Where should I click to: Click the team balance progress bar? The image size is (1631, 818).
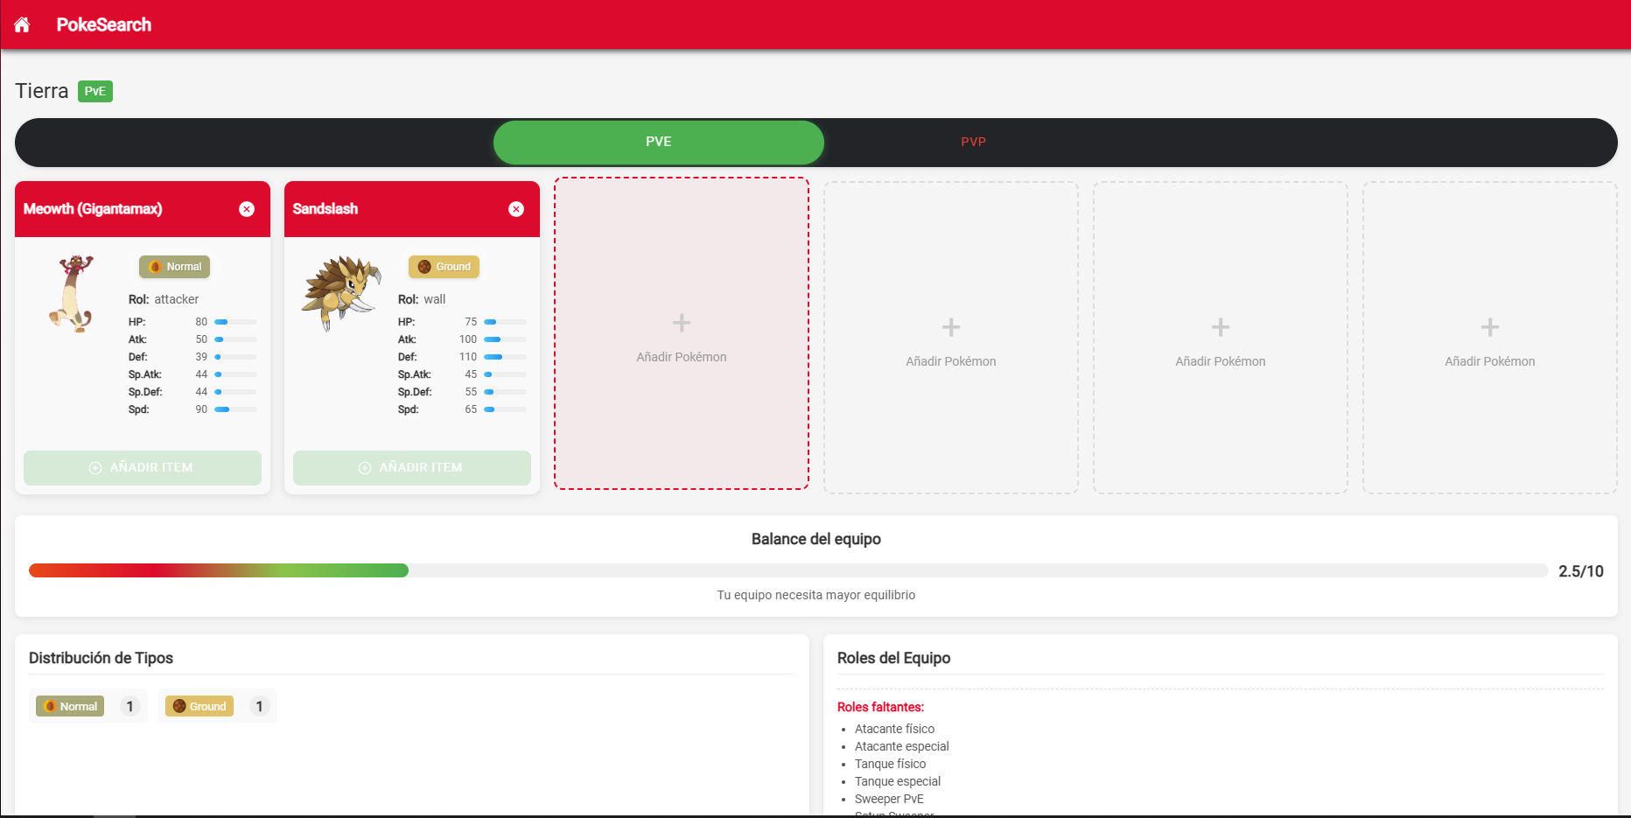point(788,570)
